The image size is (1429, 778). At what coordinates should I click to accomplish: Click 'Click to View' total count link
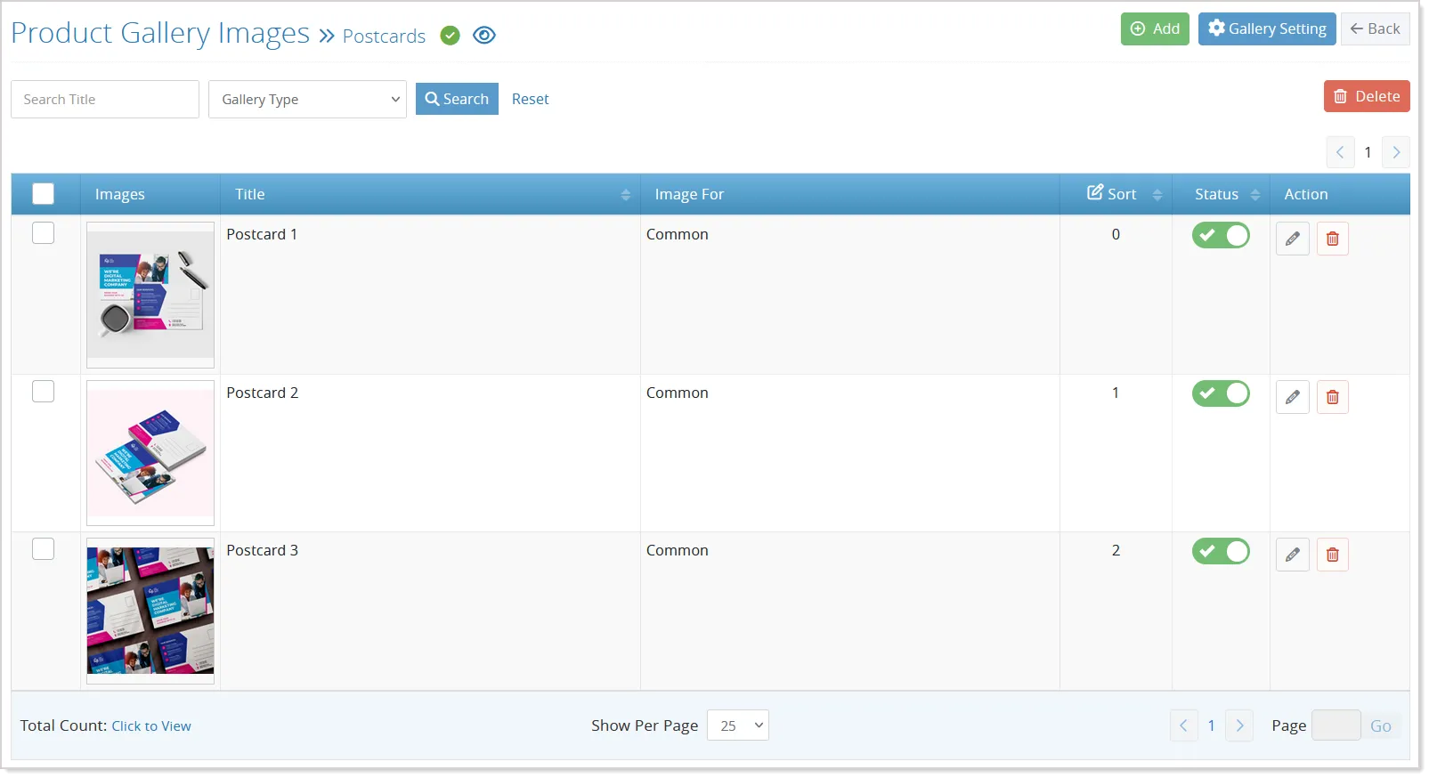pos(151,726)
